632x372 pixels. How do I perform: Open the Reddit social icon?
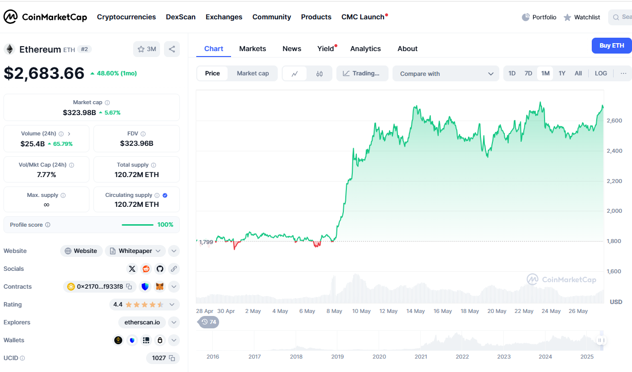tap(146, 269)
